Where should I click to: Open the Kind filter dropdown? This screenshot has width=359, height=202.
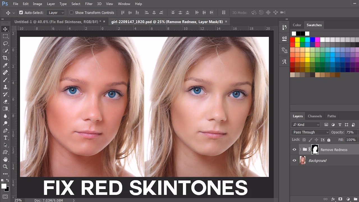coord(305,125)
